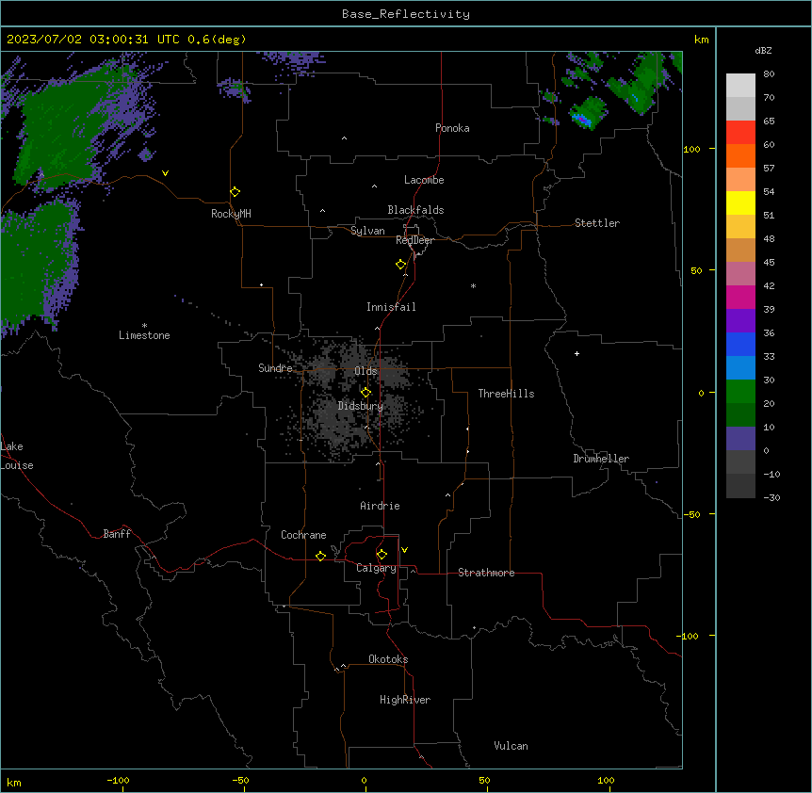Click the yellow diamond marker south of RedDeer
This screenshot has height=793, width=812.
[x=401, y=265]
